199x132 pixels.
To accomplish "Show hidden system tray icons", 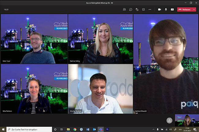I will coord(153,130).
